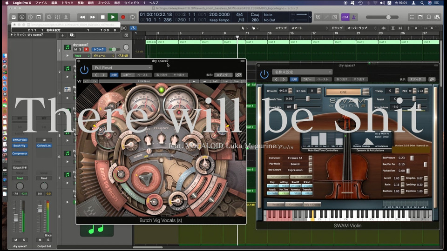Click the Spotlight search icon in menu bar
447x251 pixels.
422,3
